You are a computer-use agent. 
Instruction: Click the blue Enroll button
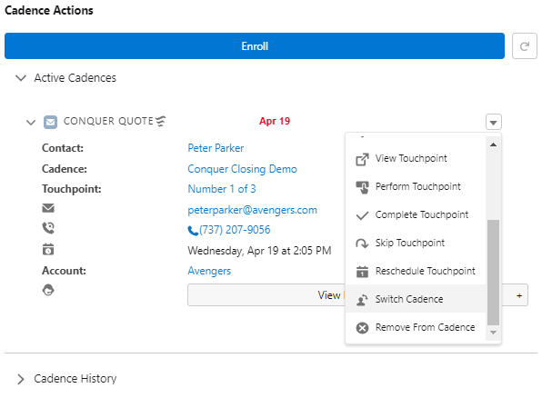(255, 46)
